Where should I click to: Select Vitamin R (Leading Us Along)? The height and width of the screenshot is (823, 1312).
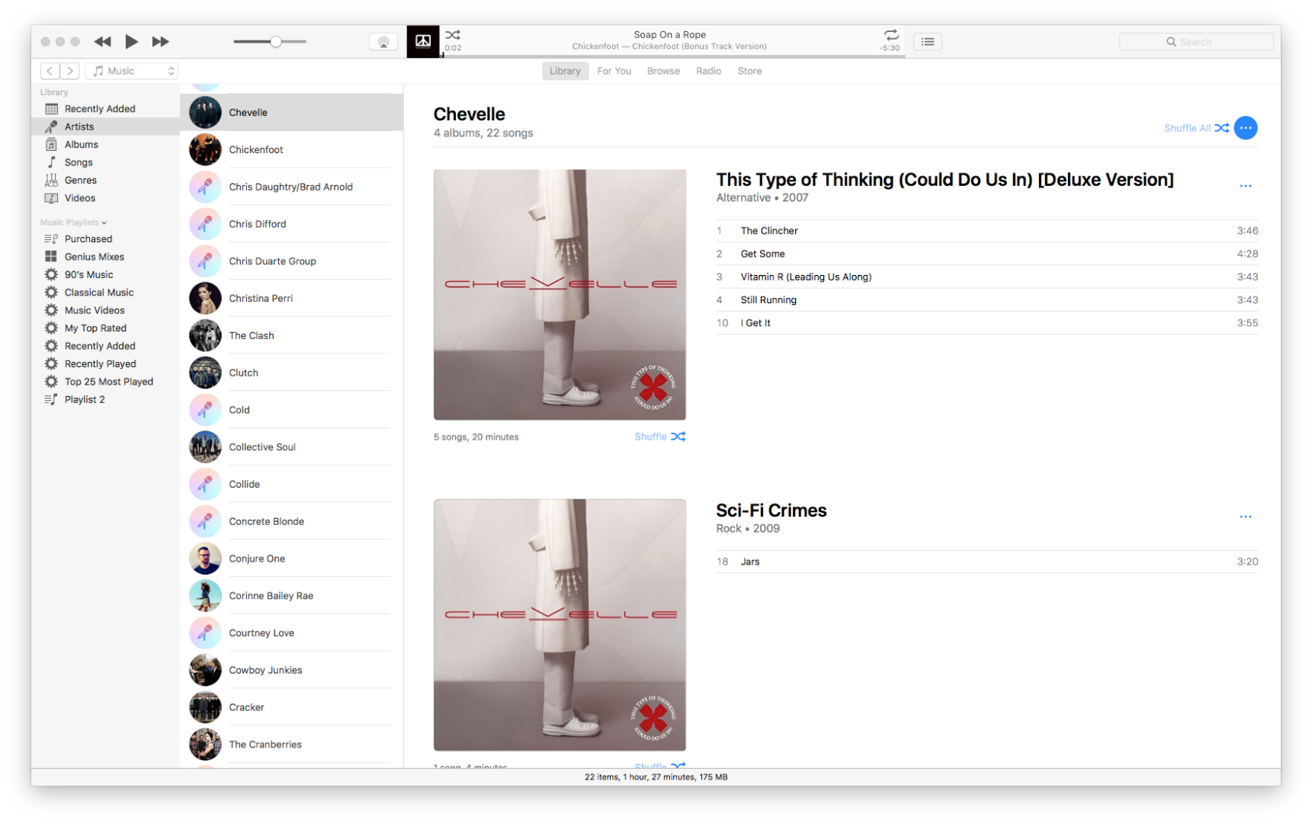(986, 277)
